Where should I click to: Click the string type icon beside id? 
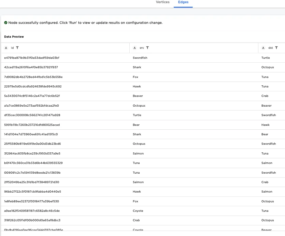click(6, 48)
